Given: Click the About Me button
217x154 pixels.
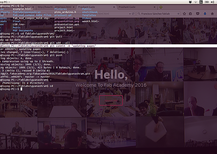Looking at the screenshot, I should click(x=111, y=101).
